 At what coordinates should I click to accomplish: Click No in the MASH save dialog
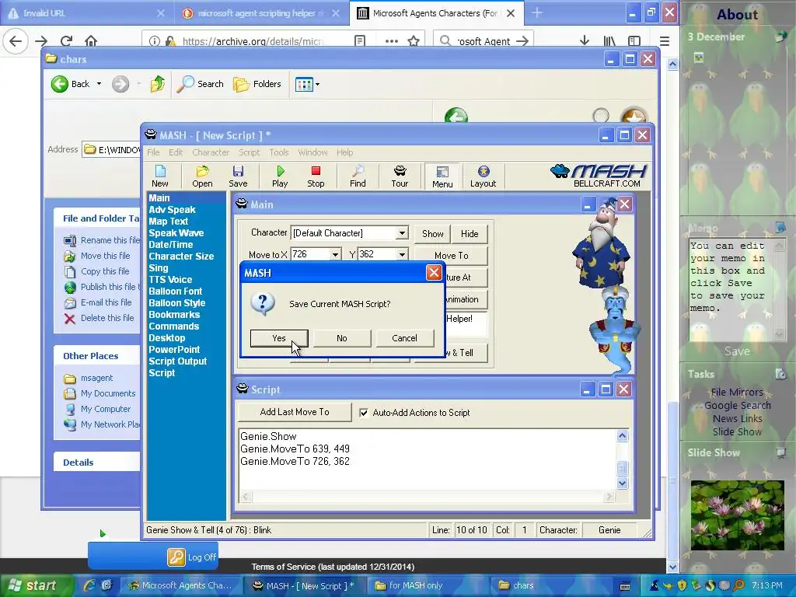(x=342, y=338)
